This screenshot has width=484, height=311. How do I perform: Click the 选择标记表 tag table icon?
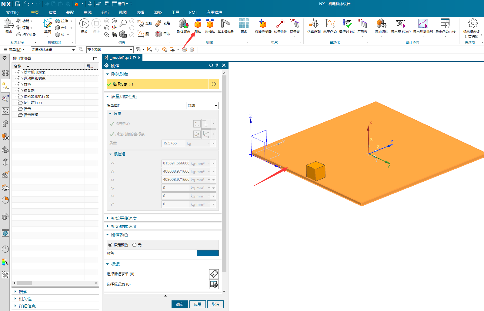[214, 284]
